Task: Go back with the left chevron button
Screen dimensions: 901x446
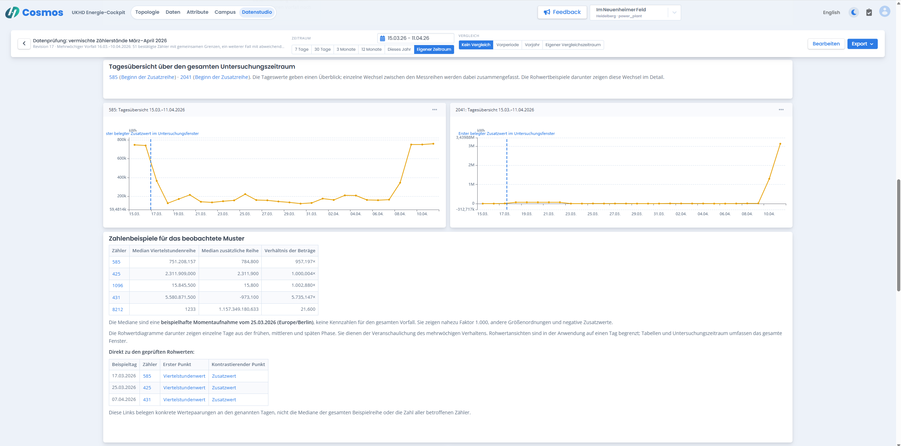Action: coord(24,44)
